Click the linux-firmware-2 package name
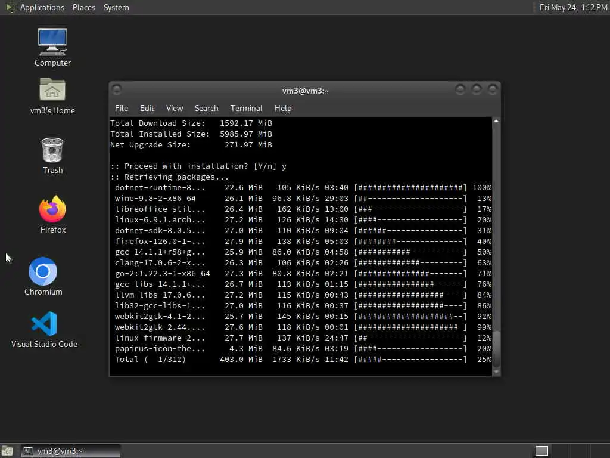 point(160,338)
